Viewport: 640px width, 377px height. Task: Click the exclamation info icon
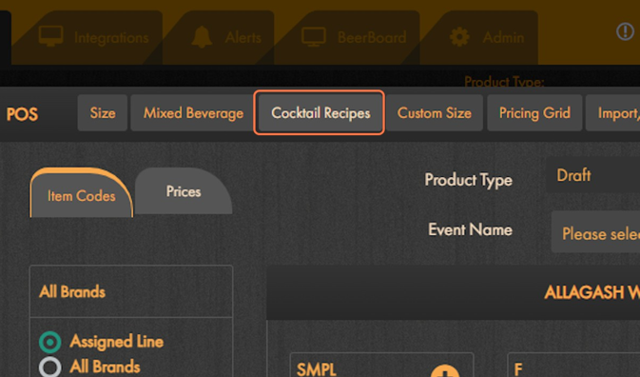pos(625,31)
